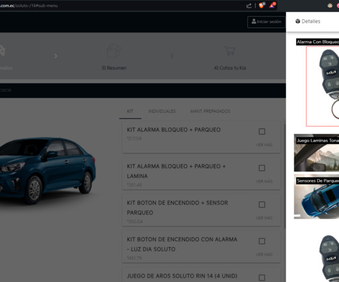Check JUEGO DE AROS SOLUTO RIN 14 checkbox
This screenshot has height=282, width=339.
[x=262, y=278]
